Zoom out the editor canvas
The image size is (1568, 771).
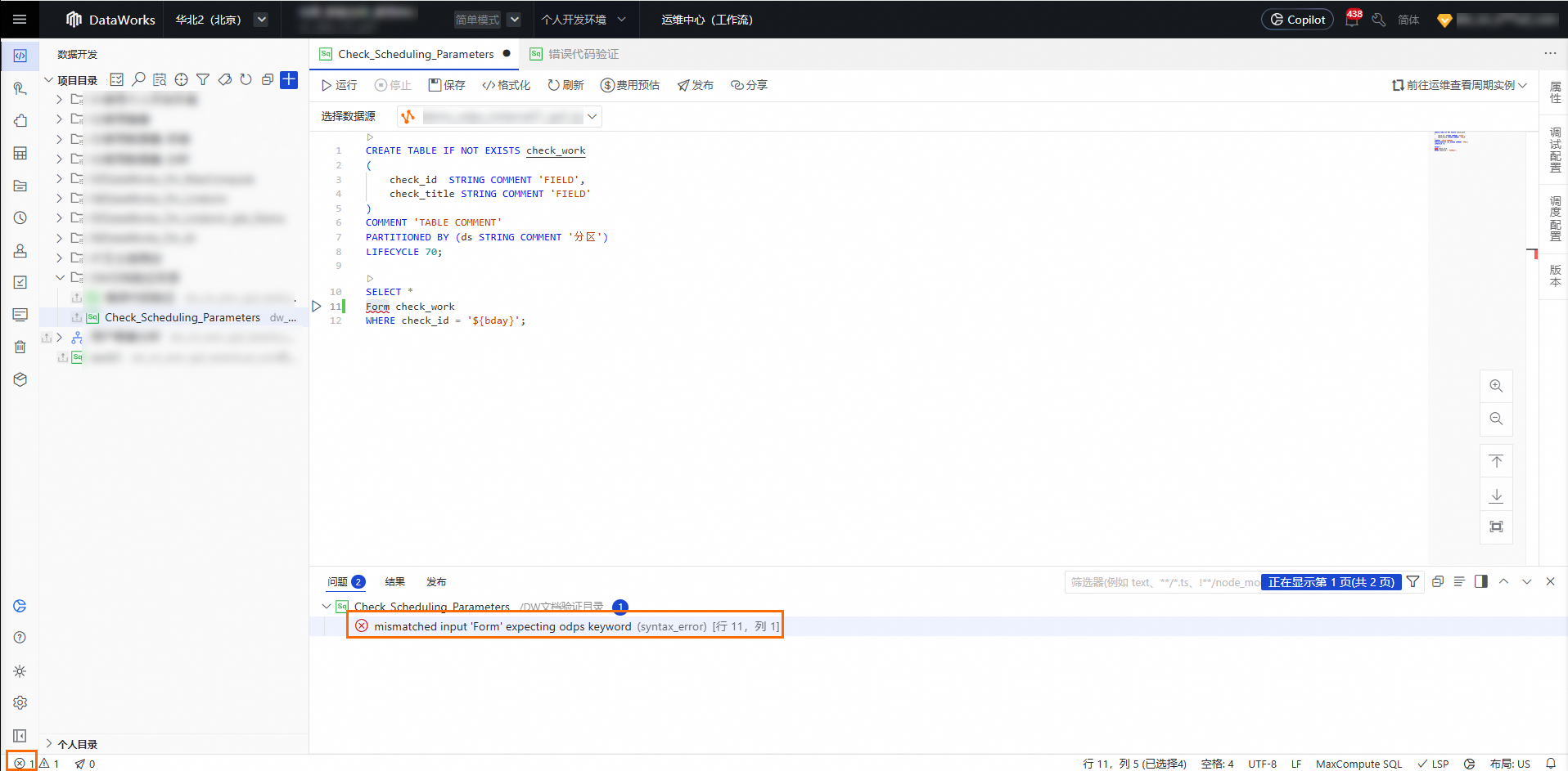(1496, 419)
